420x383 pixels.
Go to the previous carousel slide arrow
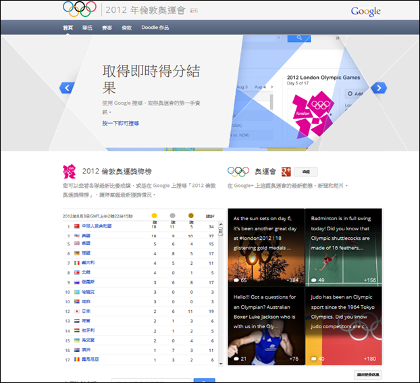[x=67, y=88]
